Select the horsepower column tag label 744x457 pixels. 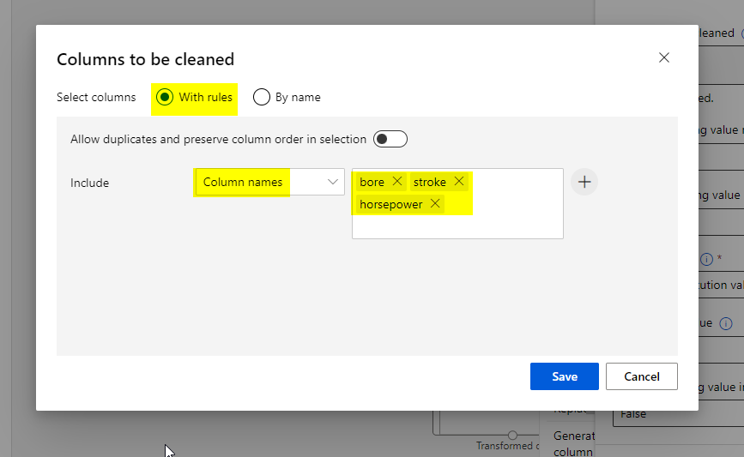pyautogui.click(x=390, y=204)
